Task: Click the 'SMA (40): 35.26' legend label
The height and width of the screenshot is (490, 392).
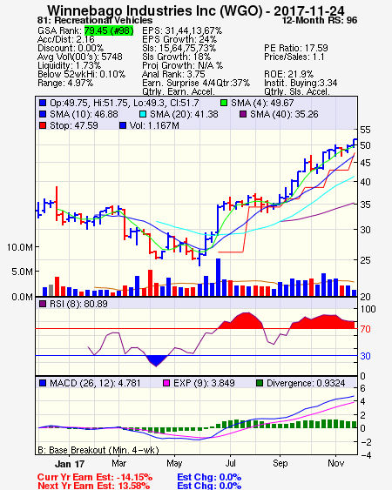Action: pyautogui.click(x=284, y=114)
